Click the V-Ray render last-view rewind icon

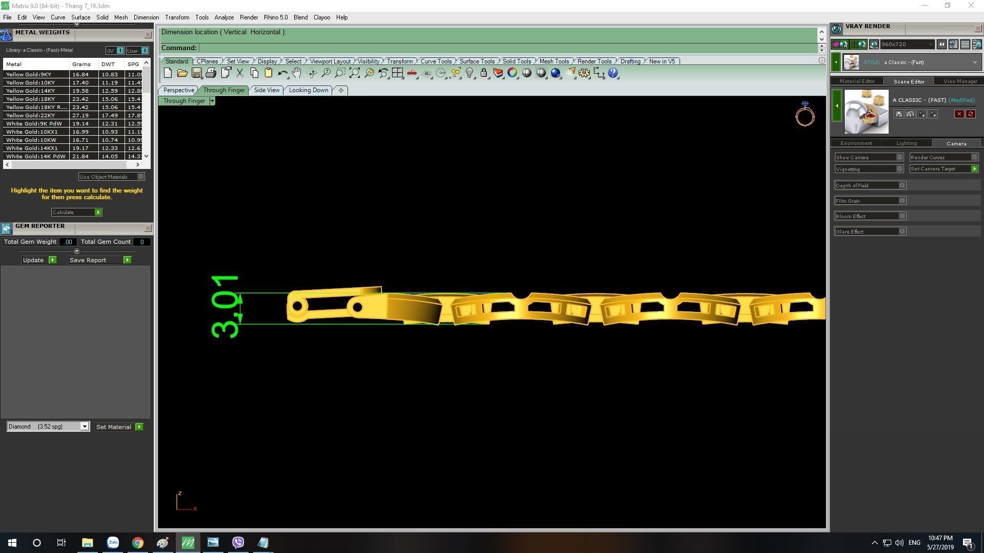[941, 45]
